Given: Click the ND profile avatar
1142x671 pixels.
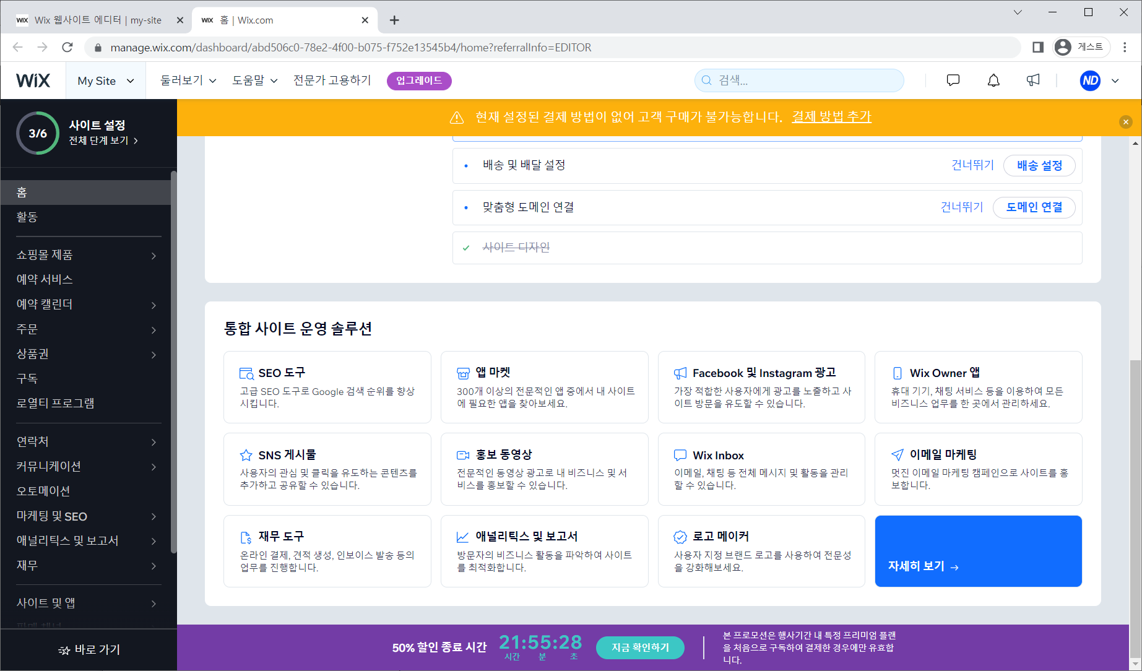Looking at the screenshot, I should pyautogui.click(x=1090, y=80).
